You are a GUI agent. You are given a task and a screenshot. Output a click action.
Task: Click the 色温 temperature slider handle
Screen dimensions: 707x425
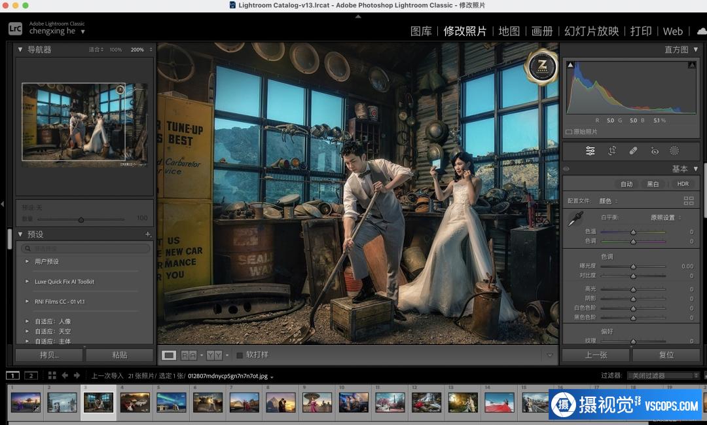pyautogui.click(x=633, y=232)
